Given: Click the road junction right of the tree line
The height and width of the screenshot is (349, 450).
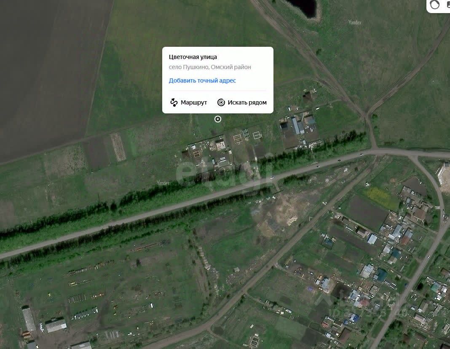Looking at the screenshot, I should pyautogui.click(x=374, y=150).
